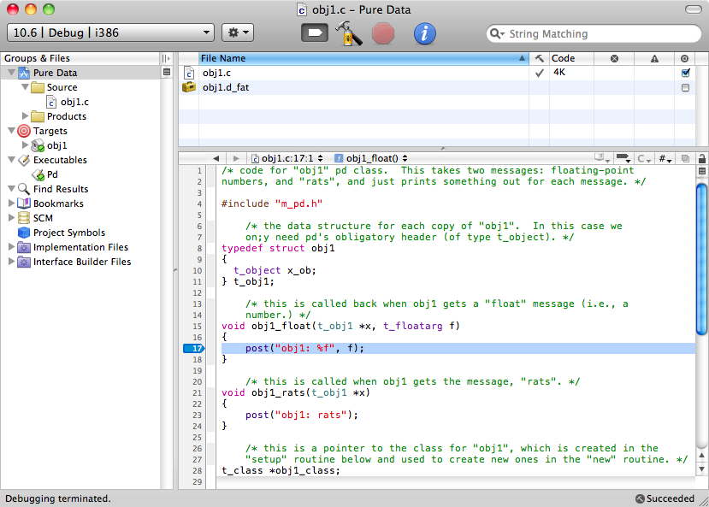Open the 10.6 | Debug | i386 overview dropdown

pyautogui.click(x=111, y=32)
